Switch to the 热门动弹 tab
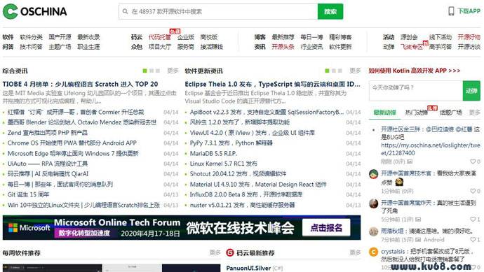Screen dimensions: 484x272 [417, 113]
